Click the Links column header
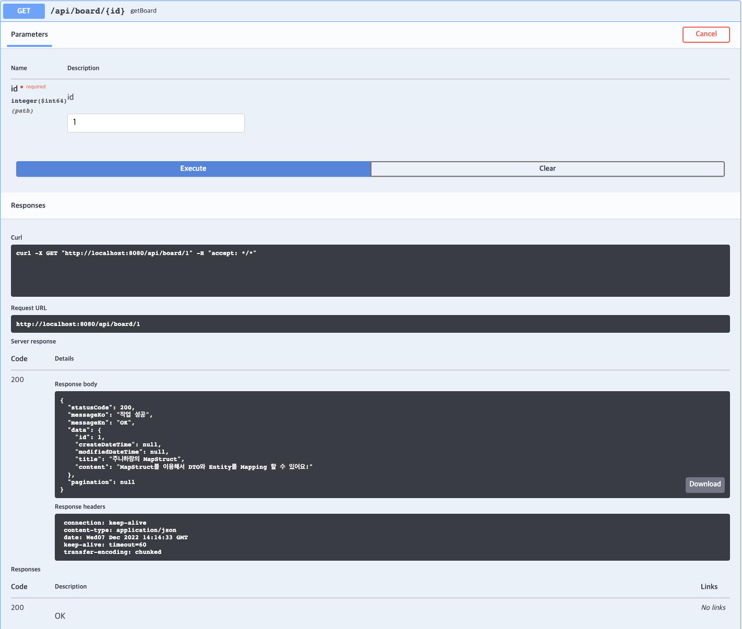 [x=709, y=587]
